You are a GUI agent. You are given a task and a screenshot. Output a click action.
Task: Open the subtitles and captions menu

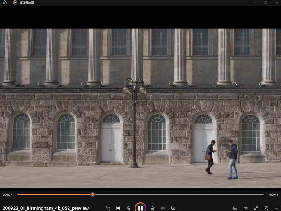[x=235, y=208]
